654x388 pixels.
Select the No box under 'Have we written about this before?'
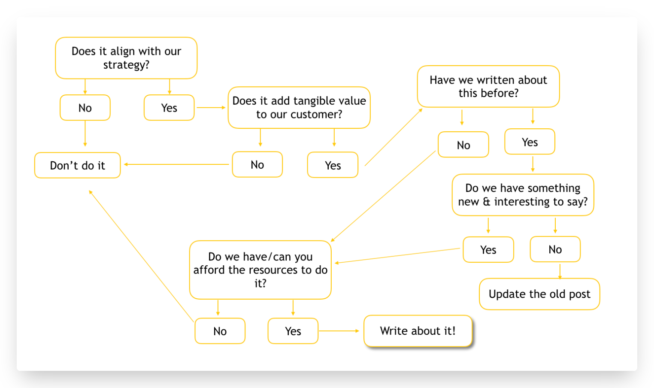click(463, 145)
